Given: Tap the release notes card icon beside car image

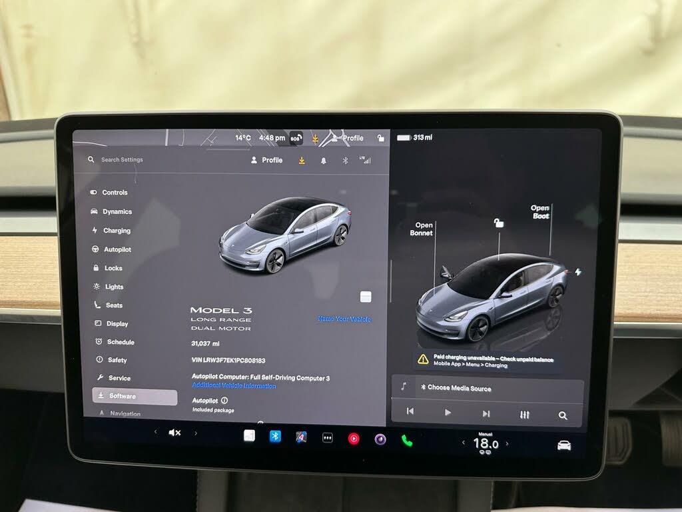Looking at the screenshot, I should click(366, 297).
